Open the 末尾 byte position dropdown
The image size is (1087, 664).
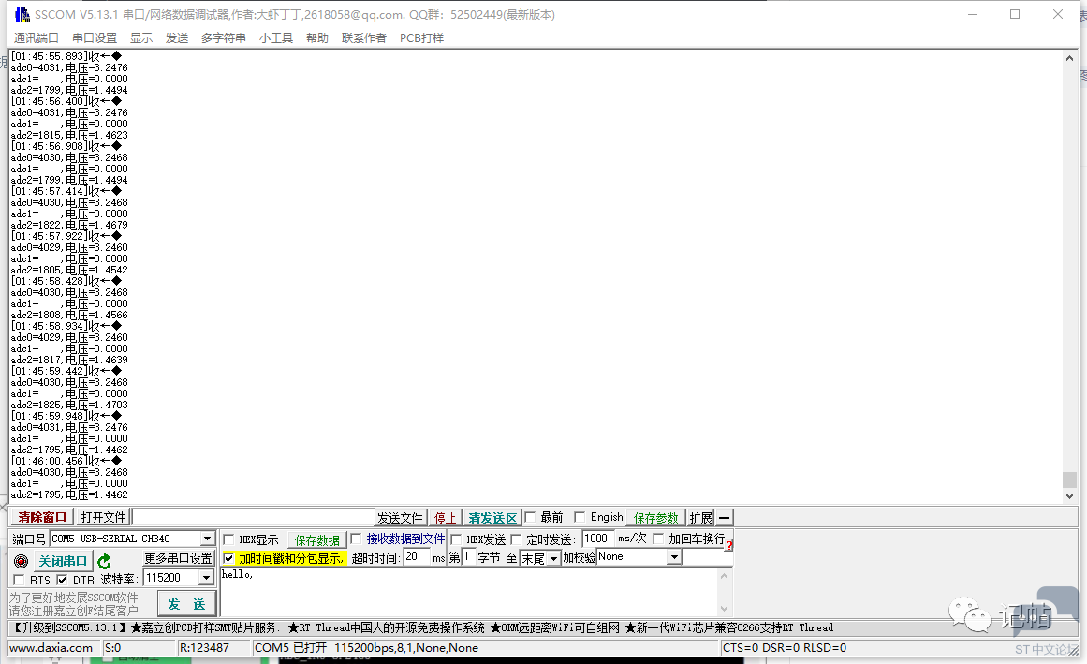click(x=553, y=559)
